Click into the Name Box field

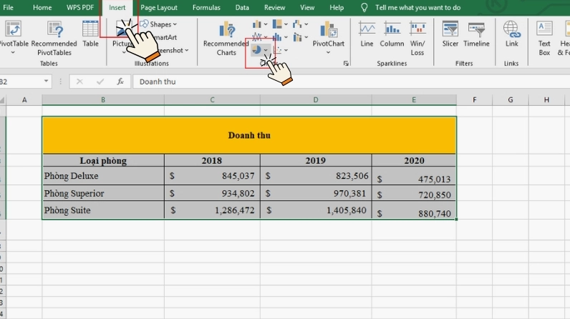pyautogui.click(x=21, y=82)
